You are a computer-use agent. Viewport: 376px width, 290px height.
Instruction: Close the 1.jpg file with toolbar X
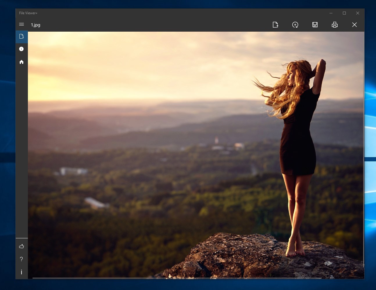click(x=354, y=25)
